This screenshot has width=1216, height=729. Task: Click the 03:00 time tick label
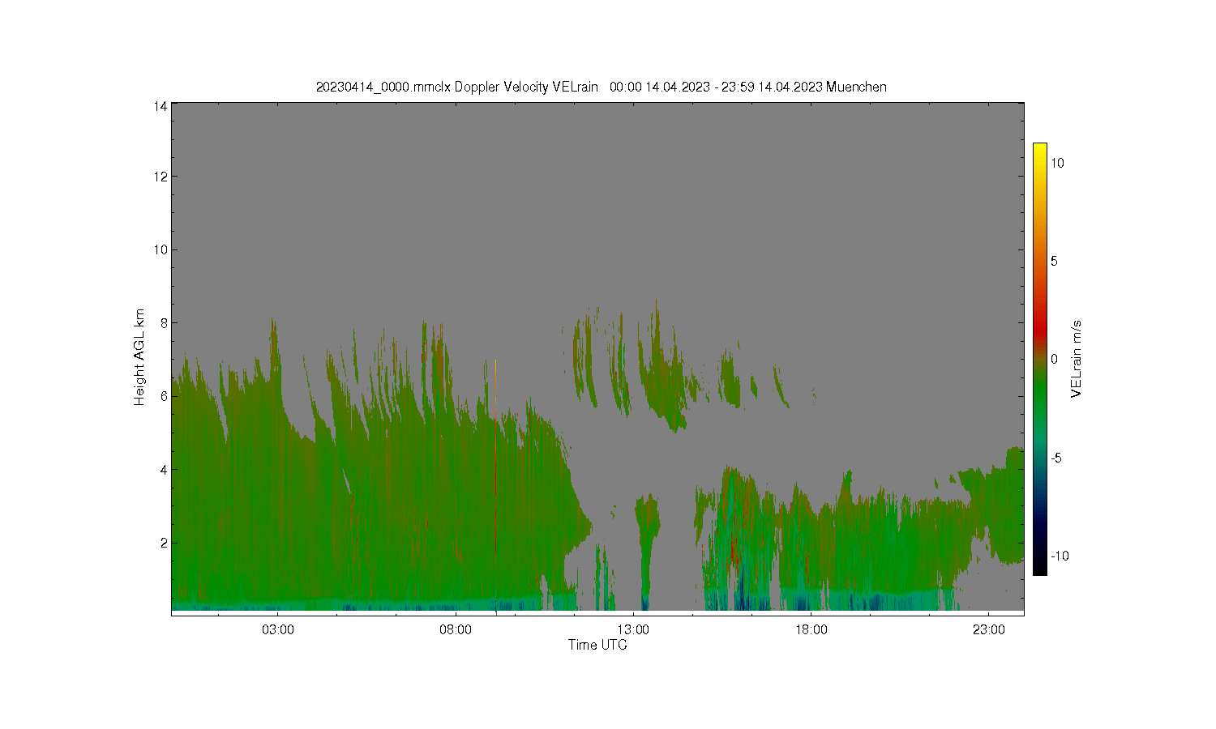coord(278,630)
